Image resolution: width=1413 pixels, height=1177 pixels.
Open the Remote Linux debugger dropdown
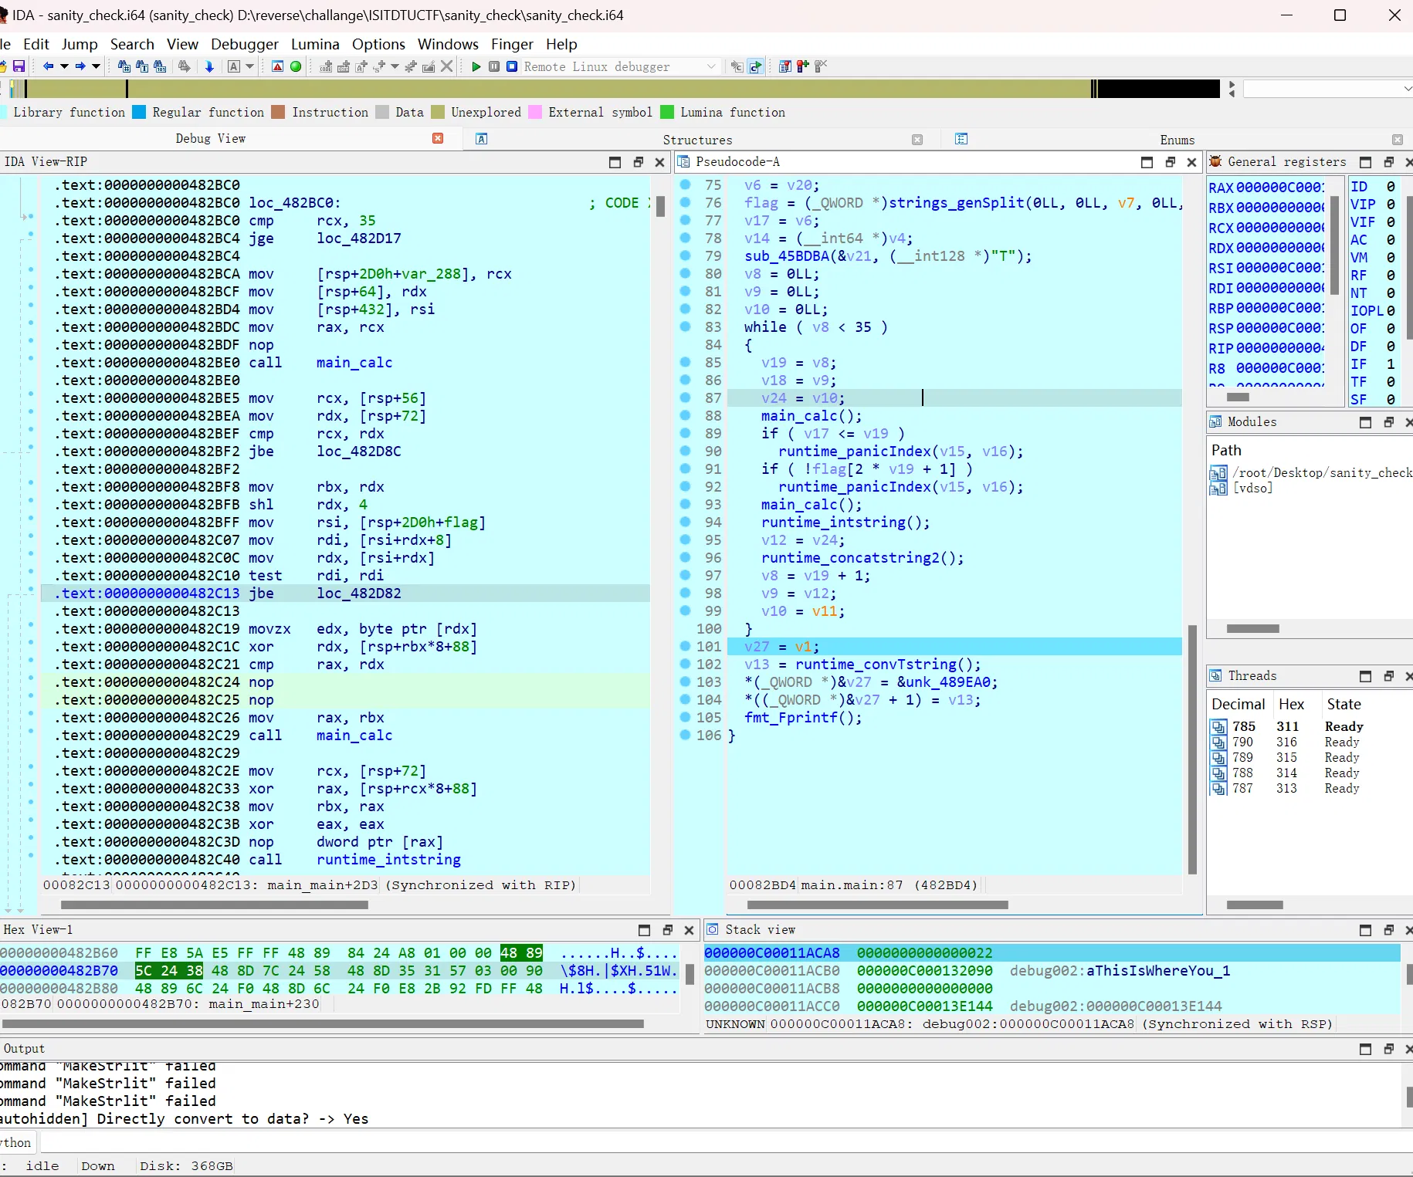coord(711,67)
